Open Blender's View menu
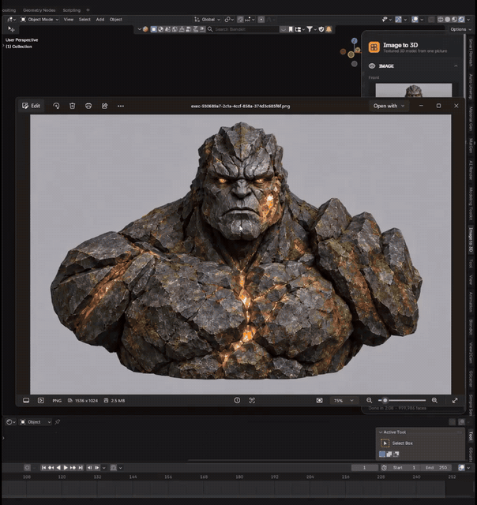477x505 pixels. pos(69,19)
